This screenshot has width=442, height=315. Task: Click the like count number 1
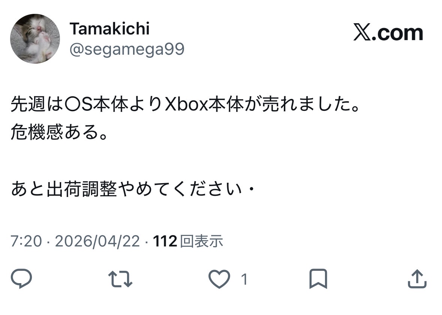244,279
